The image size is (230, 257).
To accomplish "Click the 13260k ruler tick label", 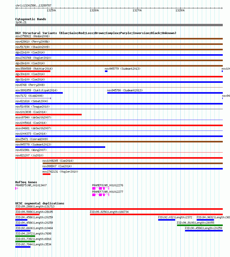I will pyautogui.click(x=94, y=10).
